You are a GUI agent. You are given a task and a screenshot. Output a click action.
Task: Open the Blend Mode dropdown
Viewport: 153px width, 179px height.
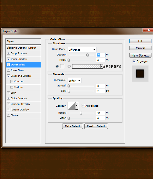point(82,50)
